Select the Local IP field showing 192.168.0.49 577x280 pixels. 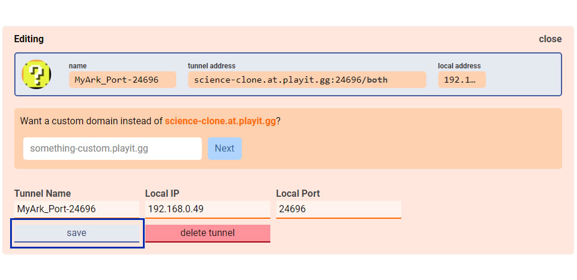coord(208,209)
